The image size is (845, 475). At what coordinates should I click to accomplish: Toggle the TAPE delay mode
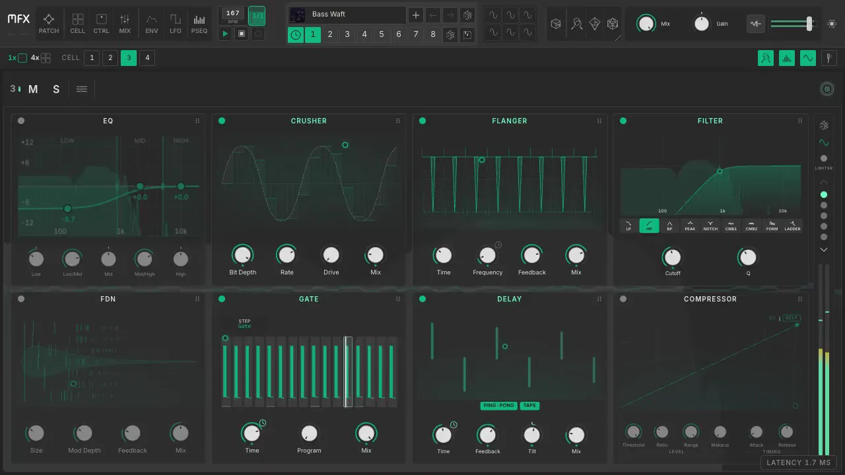click(x=529, y=406)
